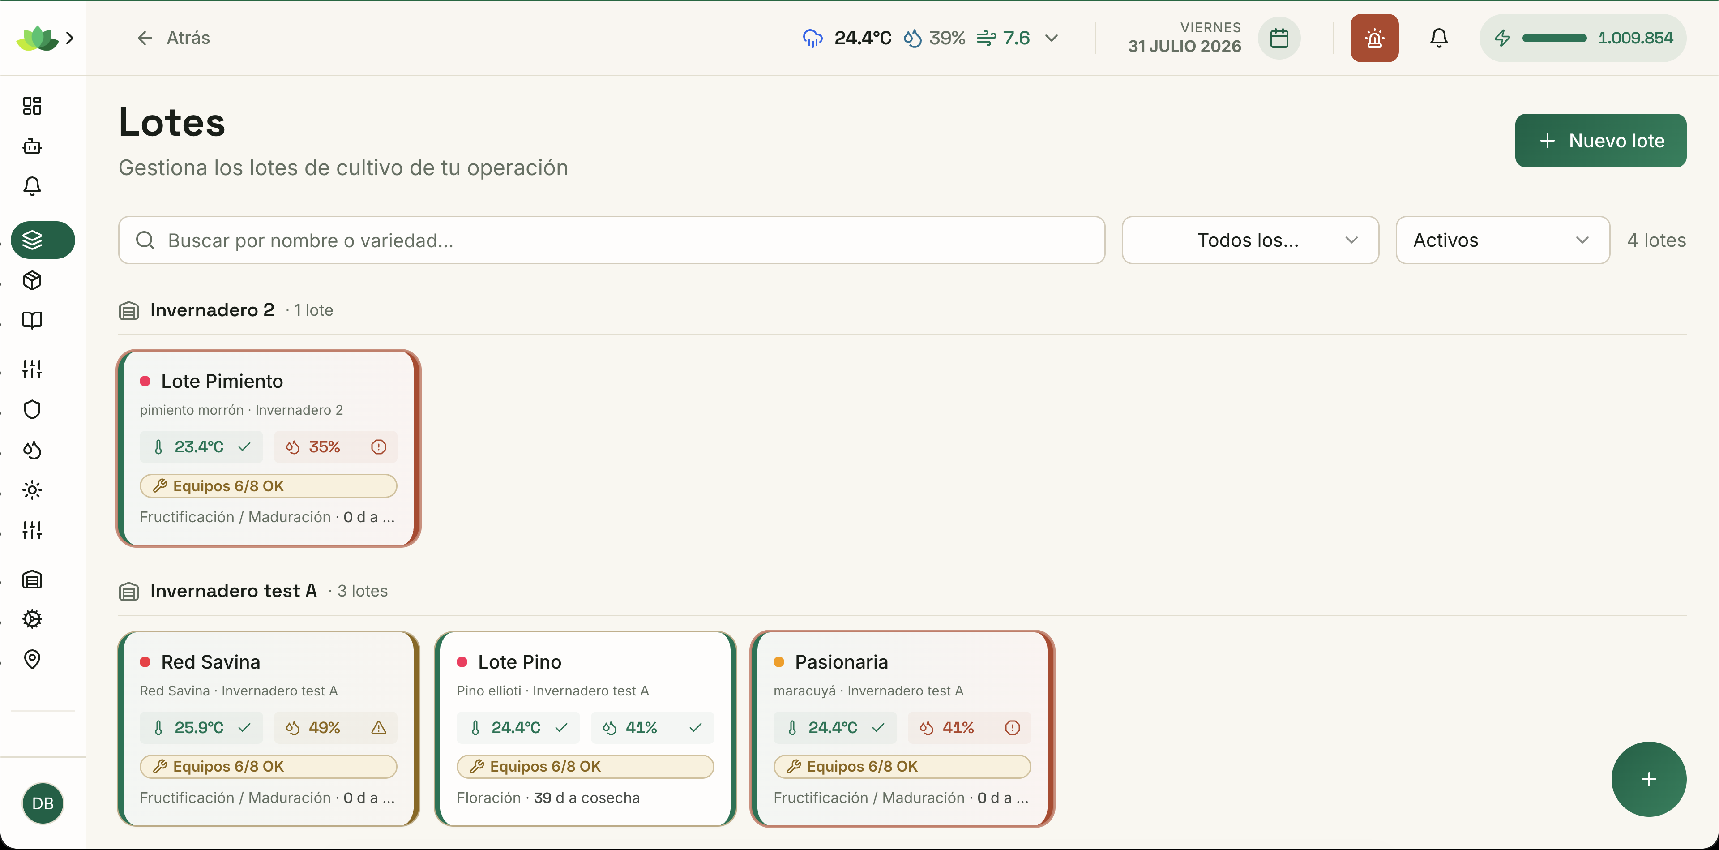Open the greenhouse building icon in sidebar

32,579
